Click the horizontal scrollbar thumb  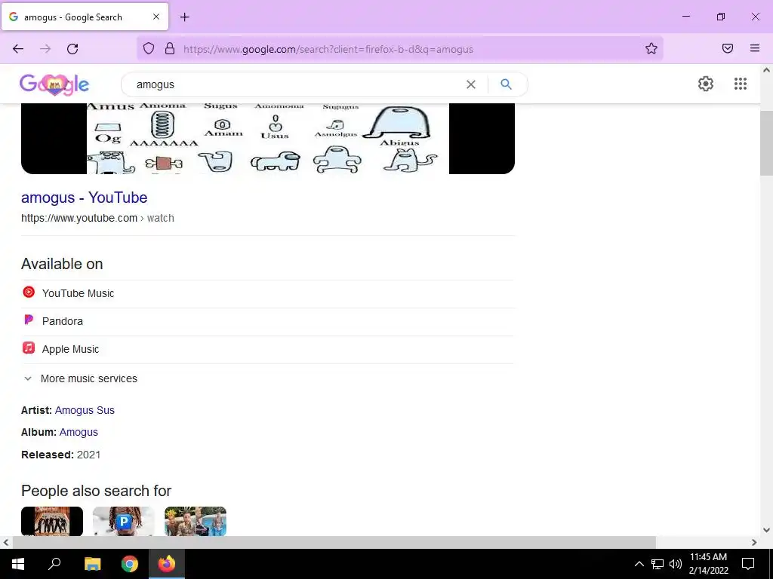tap(334, 542)
